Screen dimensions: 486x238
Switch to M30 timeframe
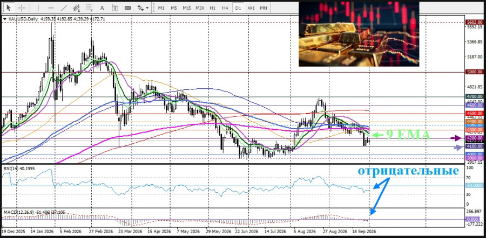pos(200,8)
